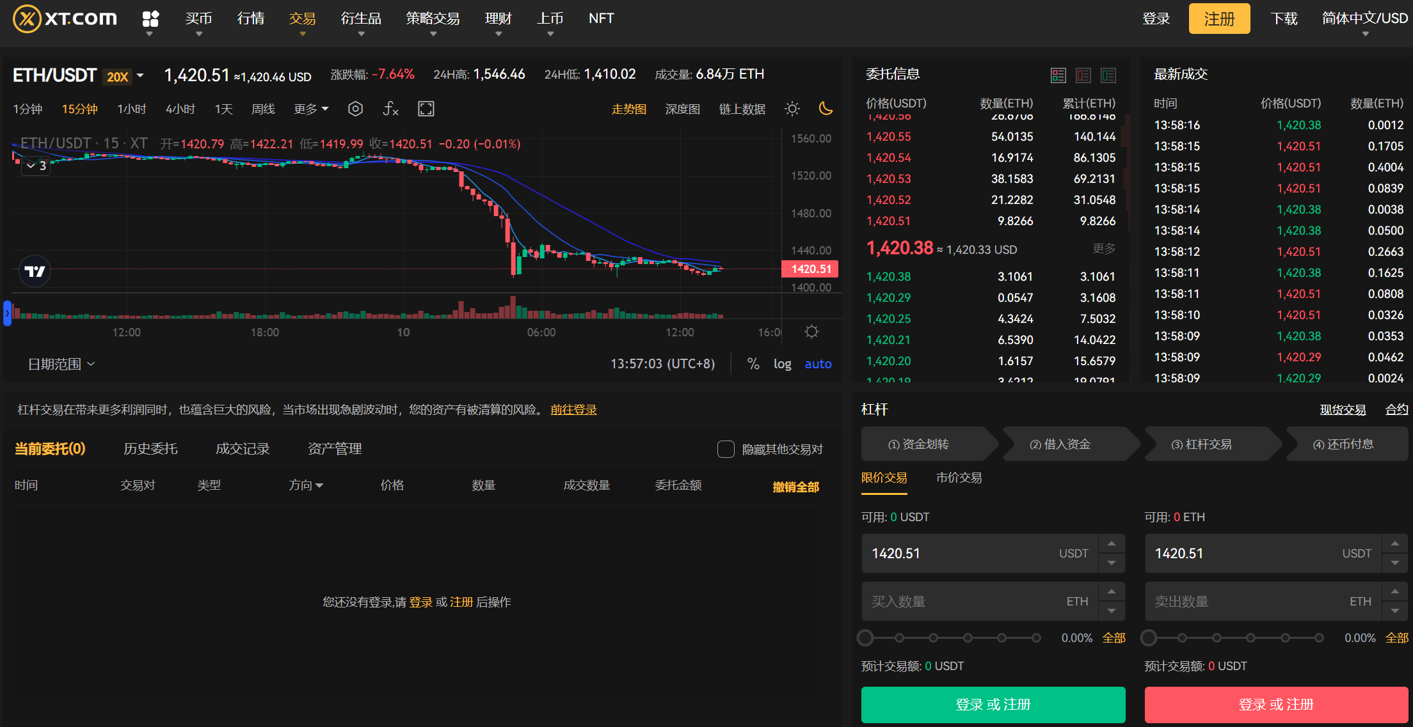Open the 20X leverage dropdown

coord(124,75)
